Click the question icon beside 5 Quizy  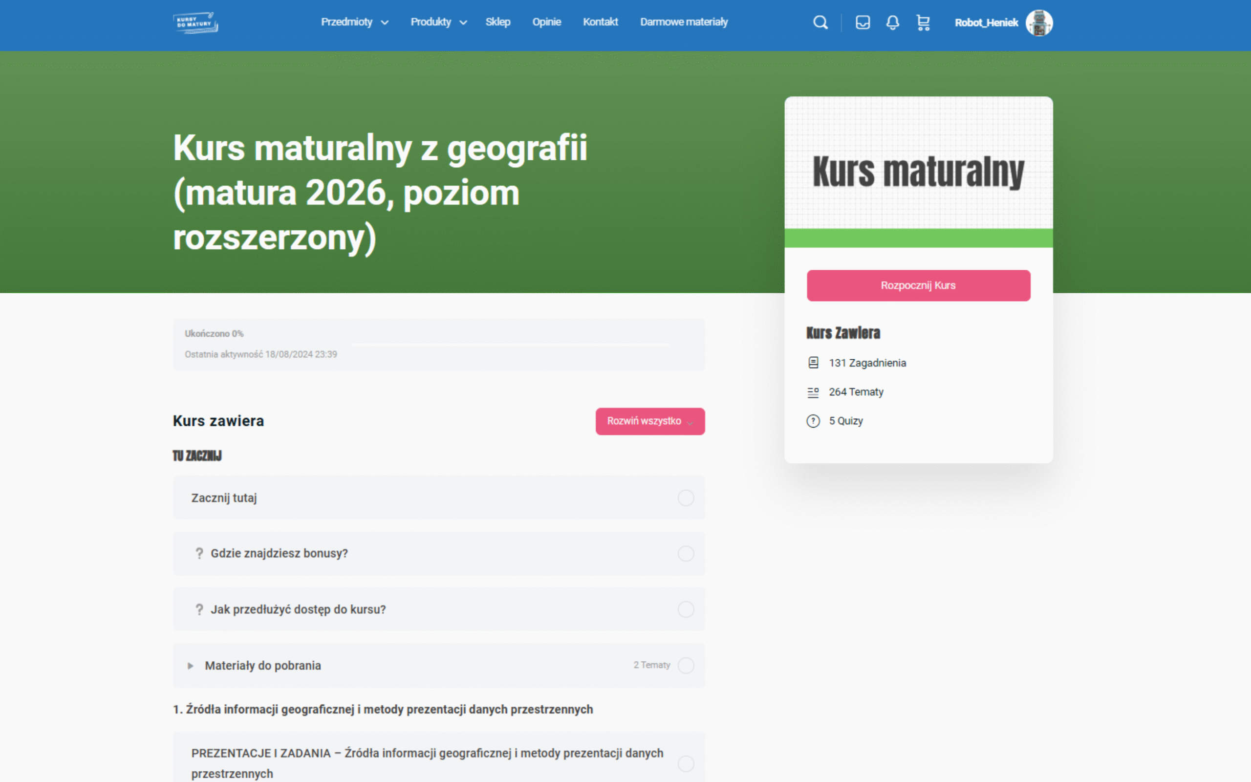[x=813, y=421]
